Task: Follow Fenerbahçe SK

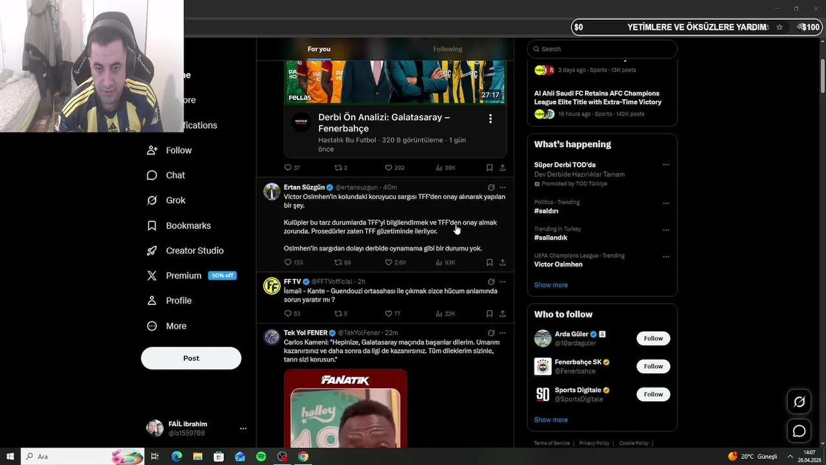Action: coord(653,366)
